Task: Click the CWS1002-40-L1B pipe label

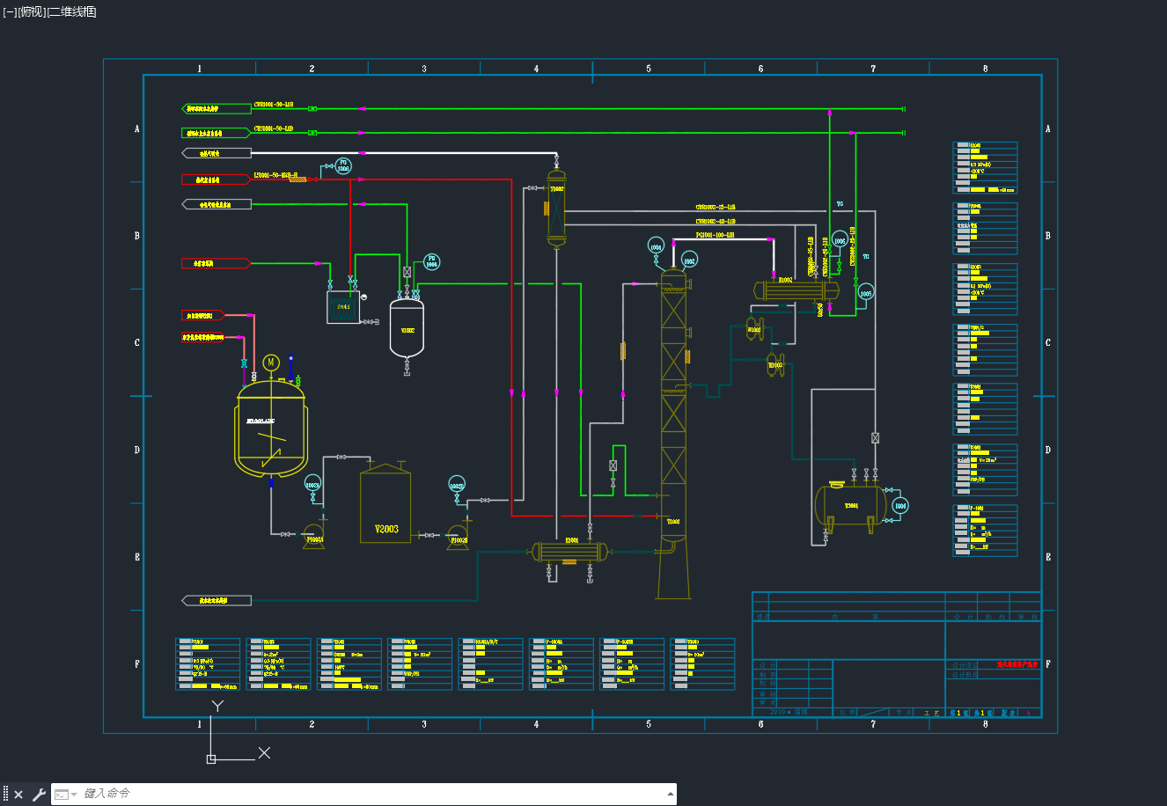Action: (716, 222)
